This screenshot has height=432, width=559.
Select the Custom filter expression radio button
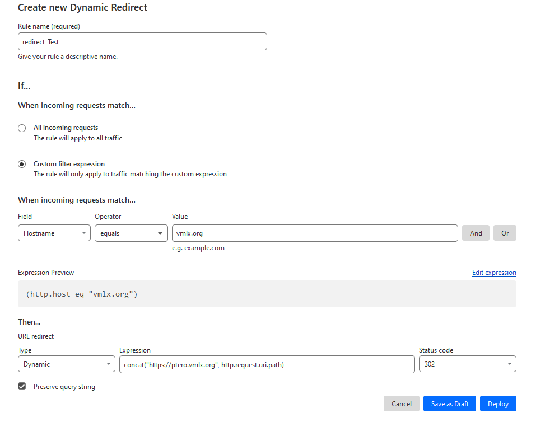[x=22, y=165]
